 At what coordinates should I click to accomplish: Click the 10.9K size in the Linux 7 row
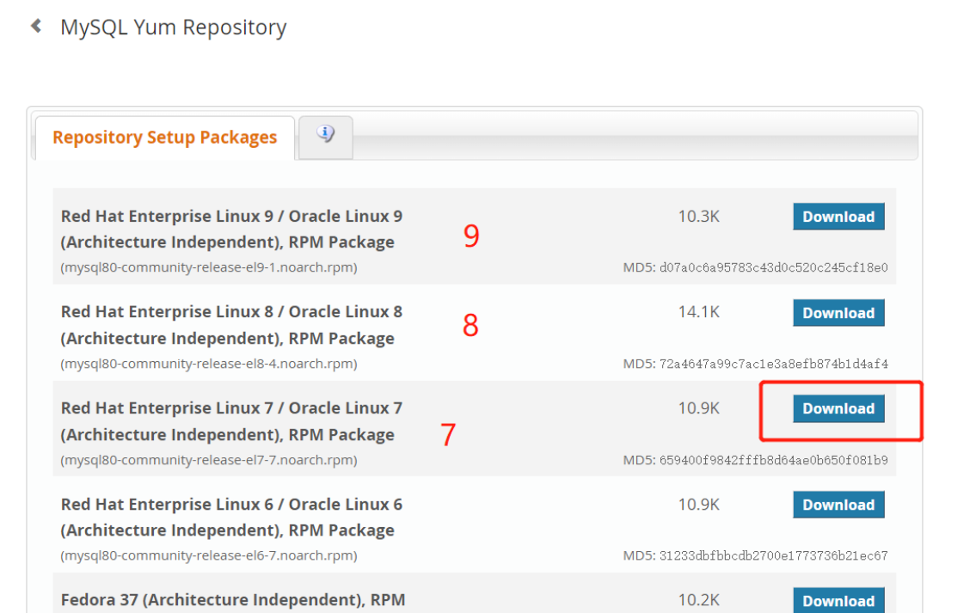click(698, 408)
